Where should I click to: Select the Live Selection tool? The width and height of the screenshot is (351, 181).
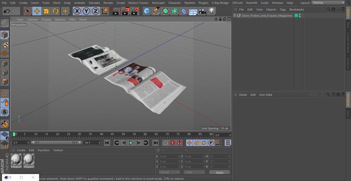tap(28, 11)
